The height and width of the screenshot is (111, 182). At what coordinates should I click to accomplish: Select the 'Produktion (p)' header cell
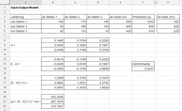click(143, 17)
